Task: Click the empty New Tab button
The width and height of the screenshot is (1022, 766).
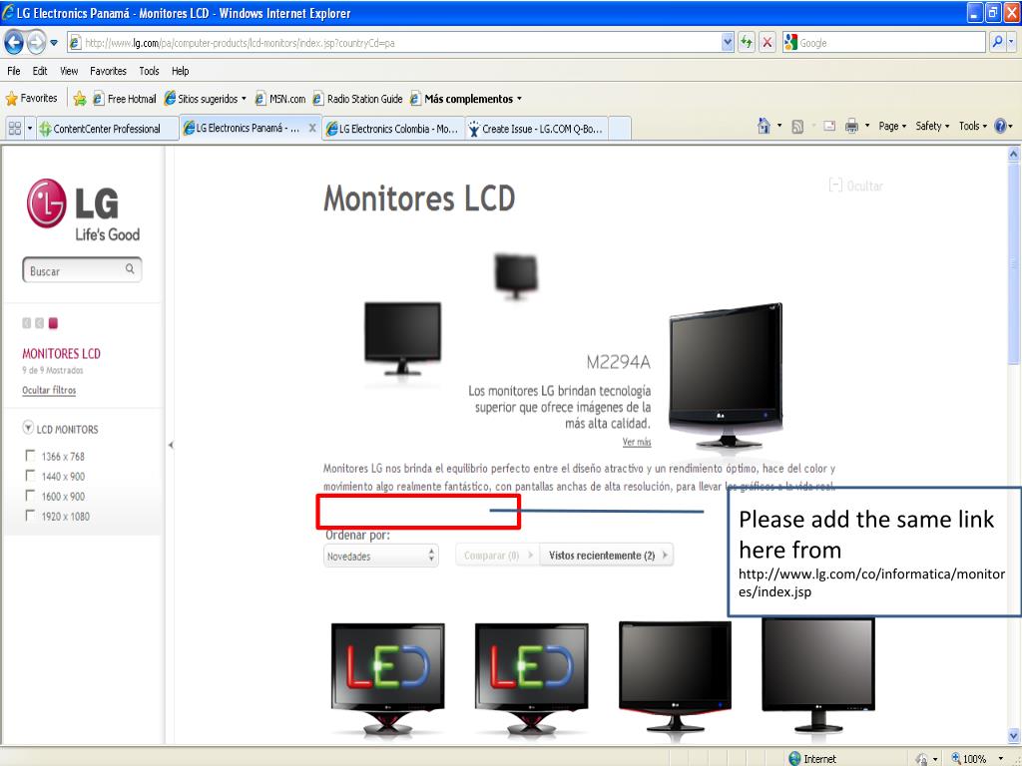Action: pyautogui.click(x=619, y=129)
